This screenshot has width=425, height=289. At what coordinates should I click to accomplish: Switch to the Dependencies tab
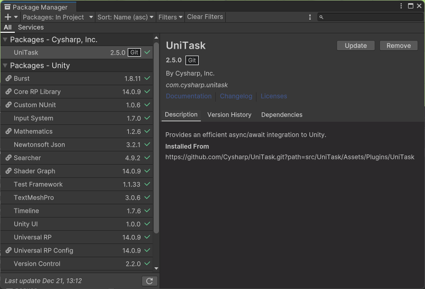(281, 115)
